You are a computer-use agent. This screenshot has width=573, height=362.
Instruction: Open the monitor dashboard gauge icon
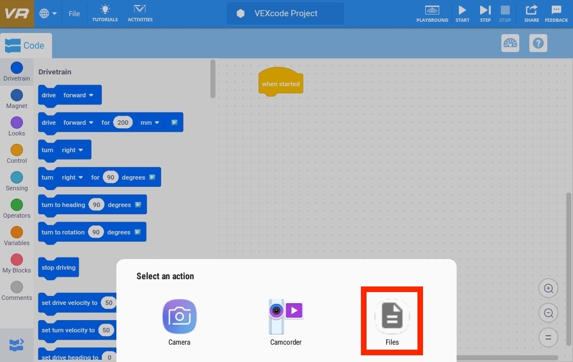point(510,43)
